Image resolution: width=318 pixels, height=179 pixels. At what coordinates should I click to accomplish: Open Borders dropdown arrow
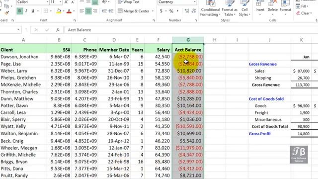[x=51, y=11]
